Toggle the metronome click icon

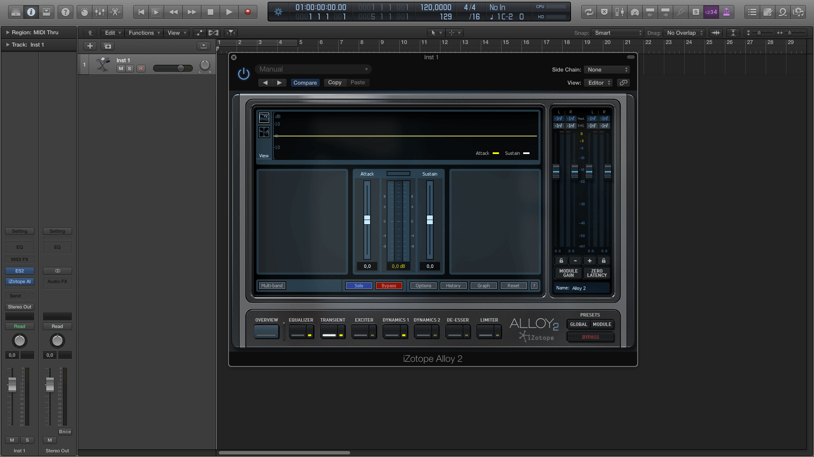(727, 12)
